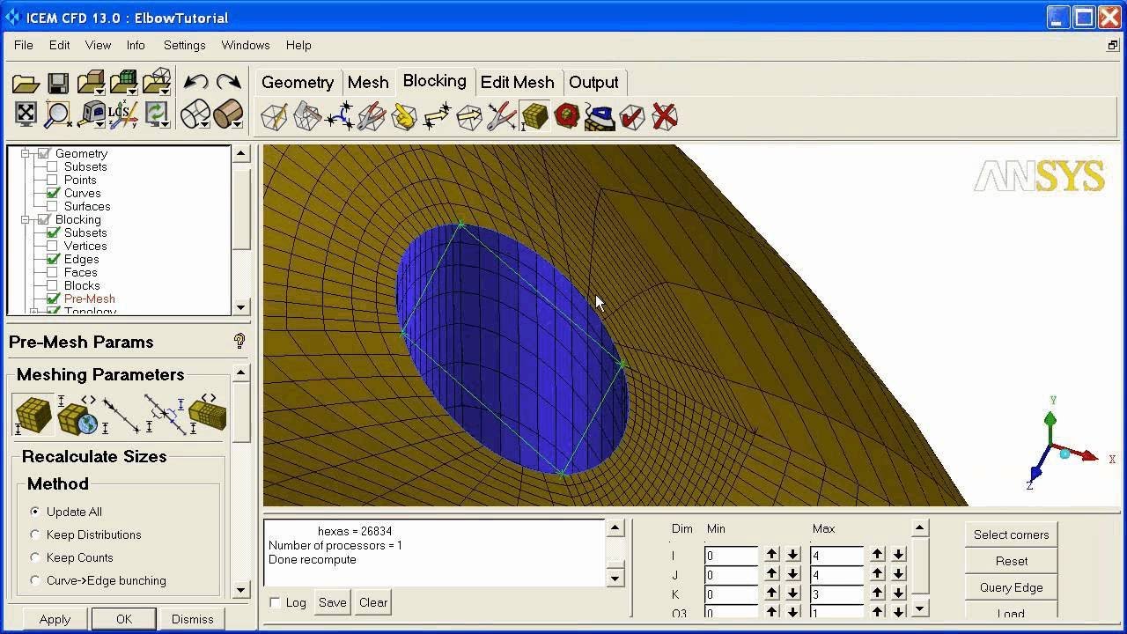Viewport: 1127px width, 634px height.
Task: Select the Edit Block pliers tool
Action: click(x=372, y=117)
